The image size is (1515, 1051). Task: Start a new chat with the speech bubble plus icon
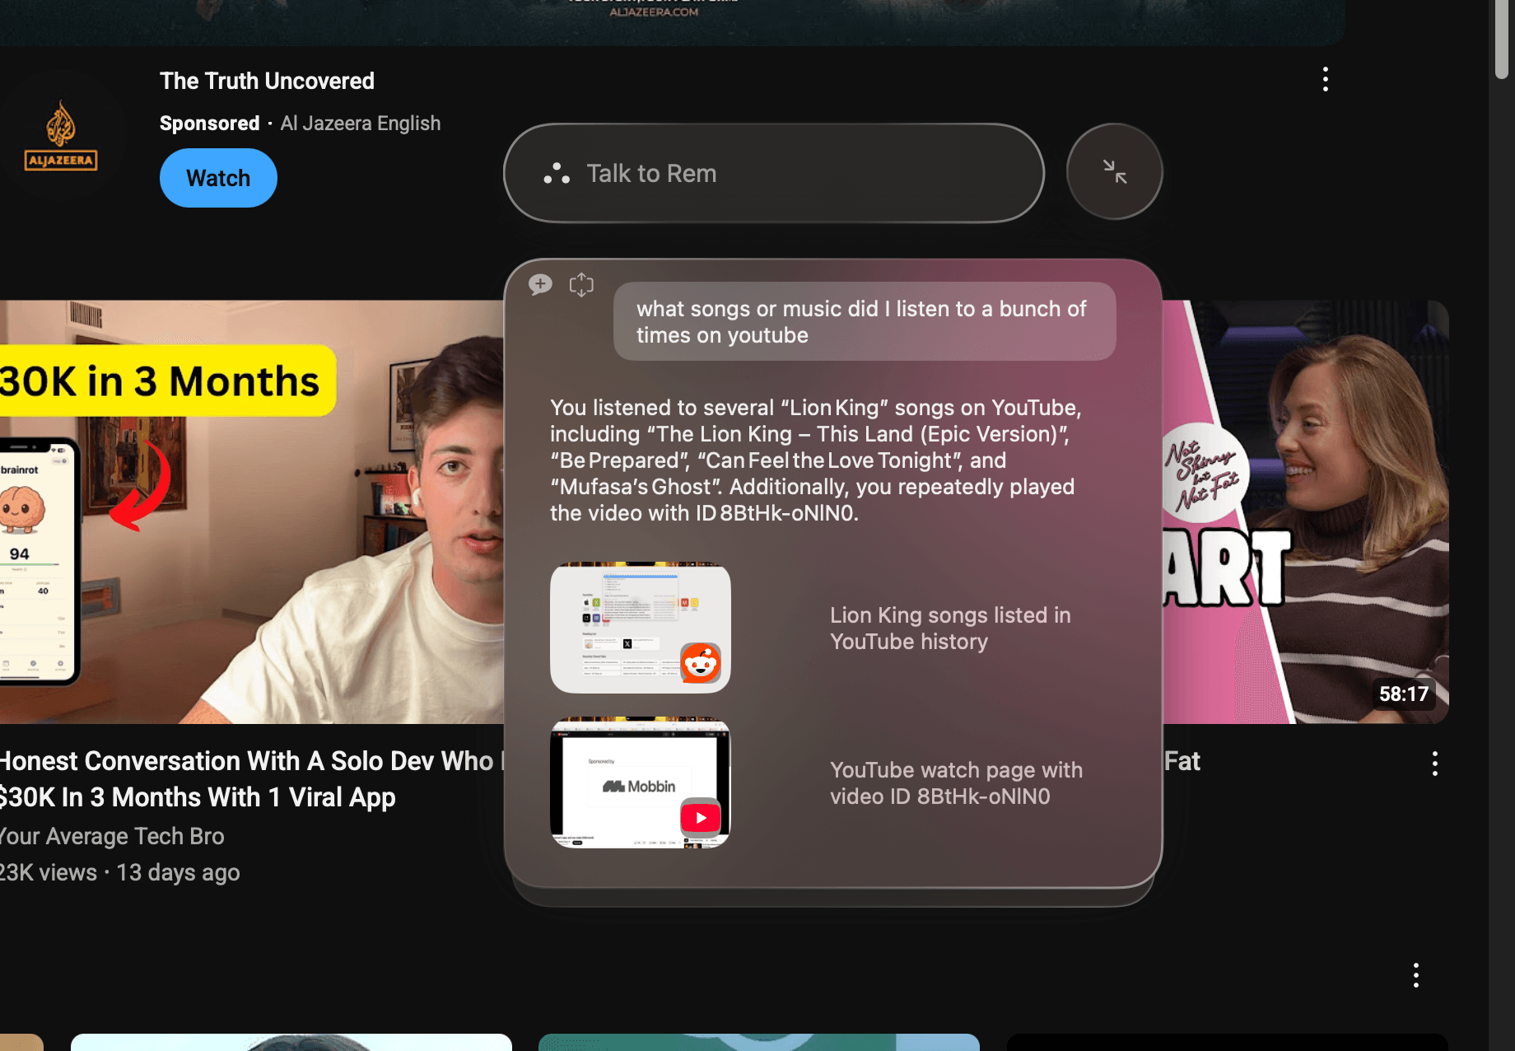pos(540,285)
